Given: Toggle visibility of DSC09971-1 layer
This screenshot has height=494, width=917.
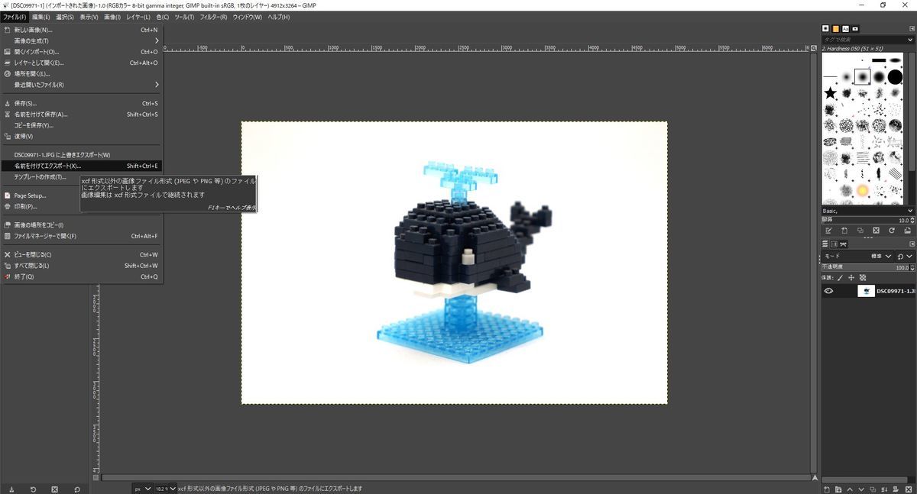Looking at the screenshot, I should (828, 291).
